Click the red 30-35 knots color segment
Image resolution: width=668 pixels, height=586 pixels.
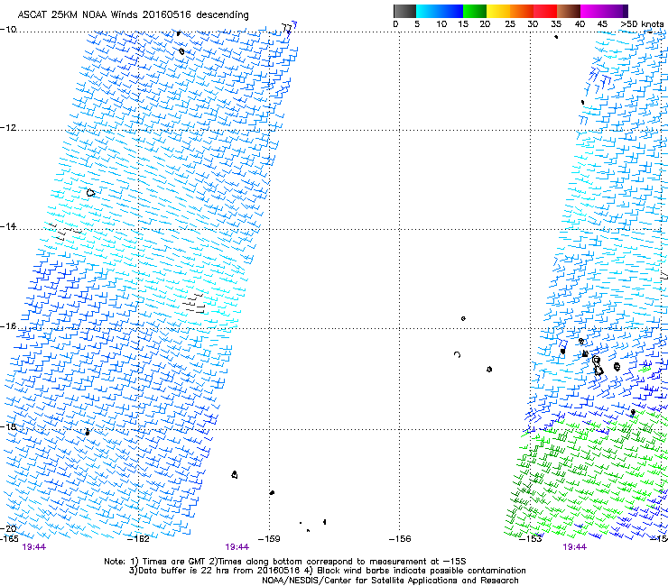[x=545, y=11]
